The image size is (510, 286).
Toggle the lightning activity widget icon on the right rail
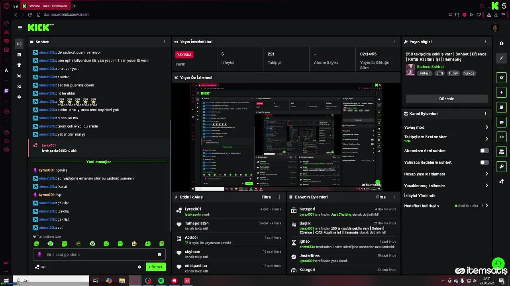coord(501,93)
